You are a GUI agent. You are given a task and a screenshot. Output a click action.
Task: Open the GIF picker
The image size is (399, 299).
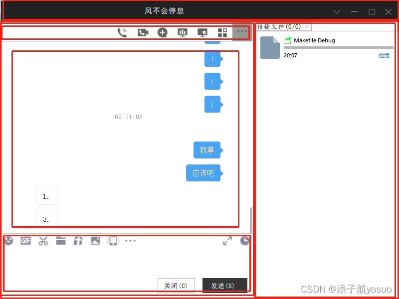click(x=26, y=241)
